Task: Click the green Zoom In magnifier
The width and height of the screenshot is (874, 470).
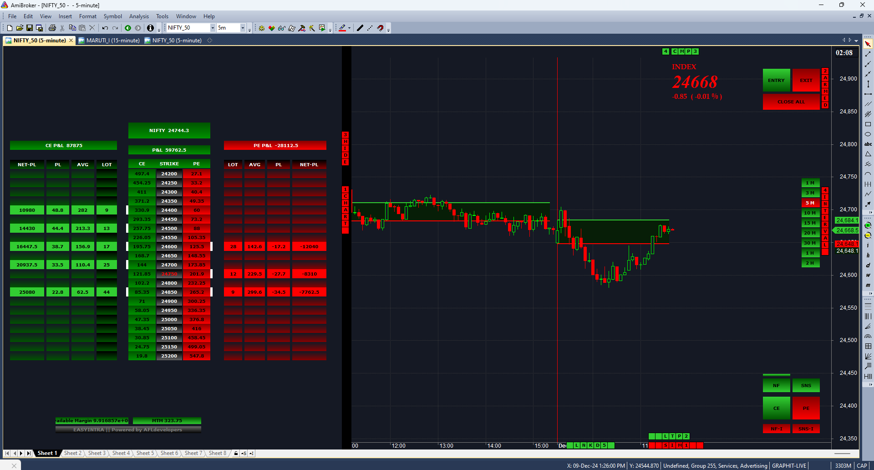Action: (x=868, y=225)
